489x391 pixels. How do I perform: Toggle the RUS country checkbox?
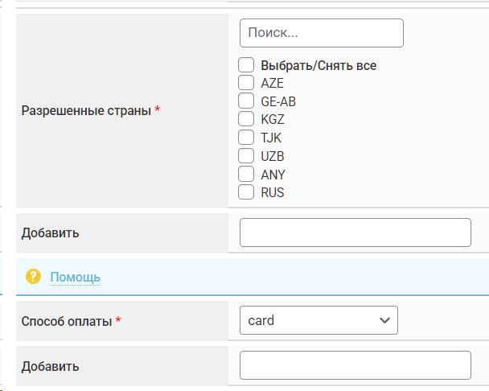click(247, 192)
